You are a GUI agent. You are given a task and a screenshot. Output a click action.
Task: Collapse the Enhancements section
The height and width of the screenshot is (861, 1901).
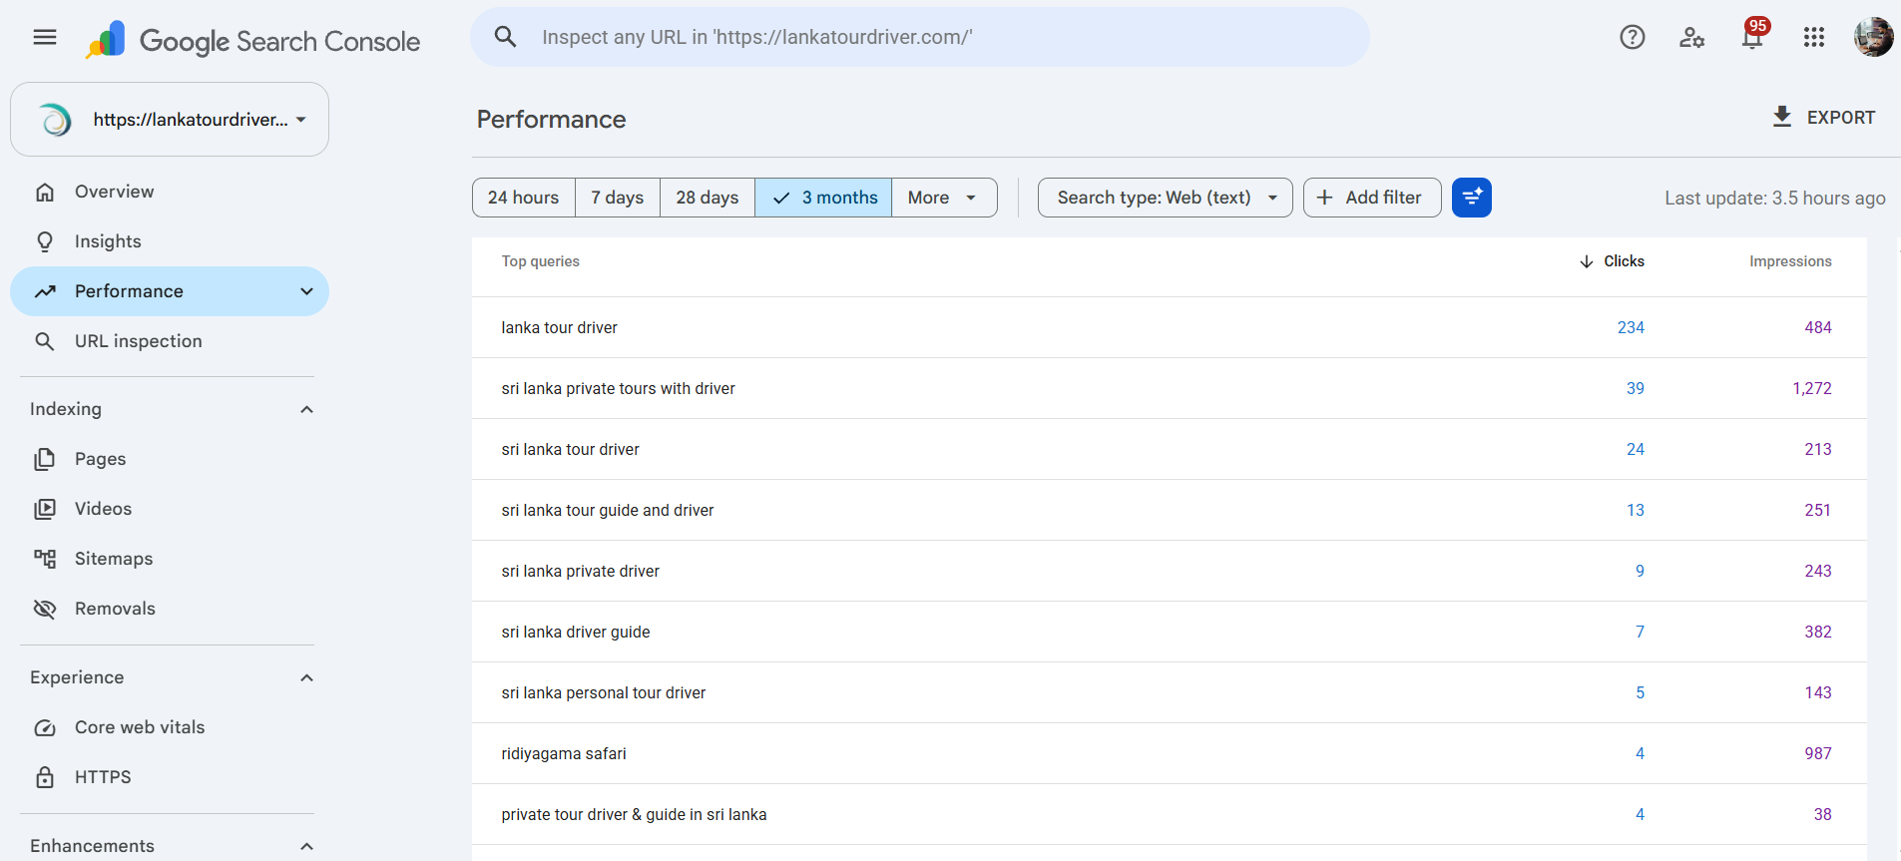(x=306, y=846)
